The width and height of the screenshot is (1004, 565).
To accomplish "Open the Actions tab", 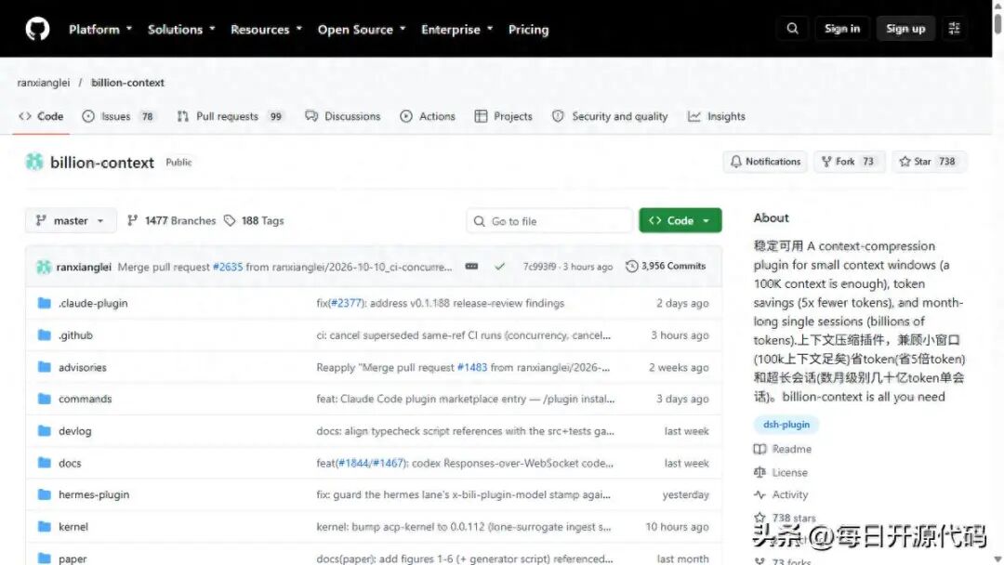I will coord(428,116).
